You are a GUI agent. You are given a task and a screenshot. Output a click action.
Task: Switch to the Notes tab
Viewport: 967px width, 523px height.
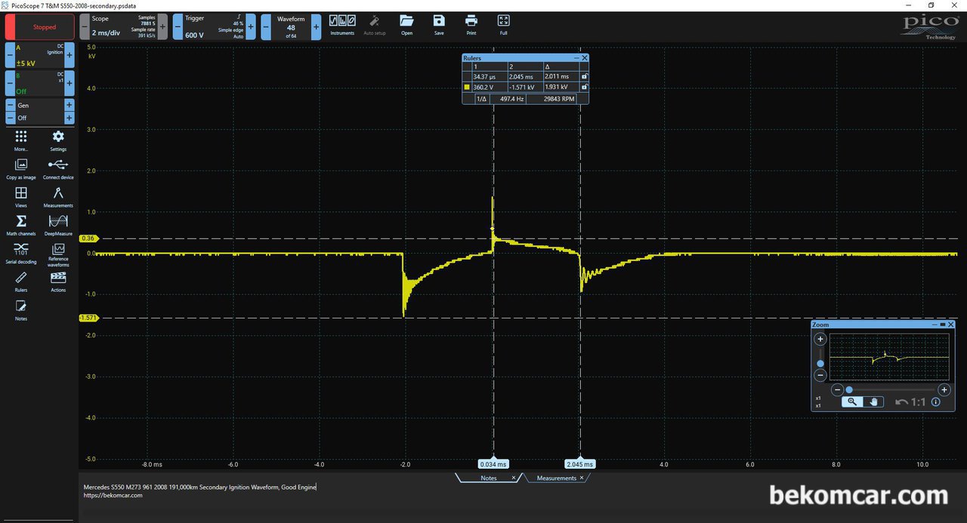[488, 478]
